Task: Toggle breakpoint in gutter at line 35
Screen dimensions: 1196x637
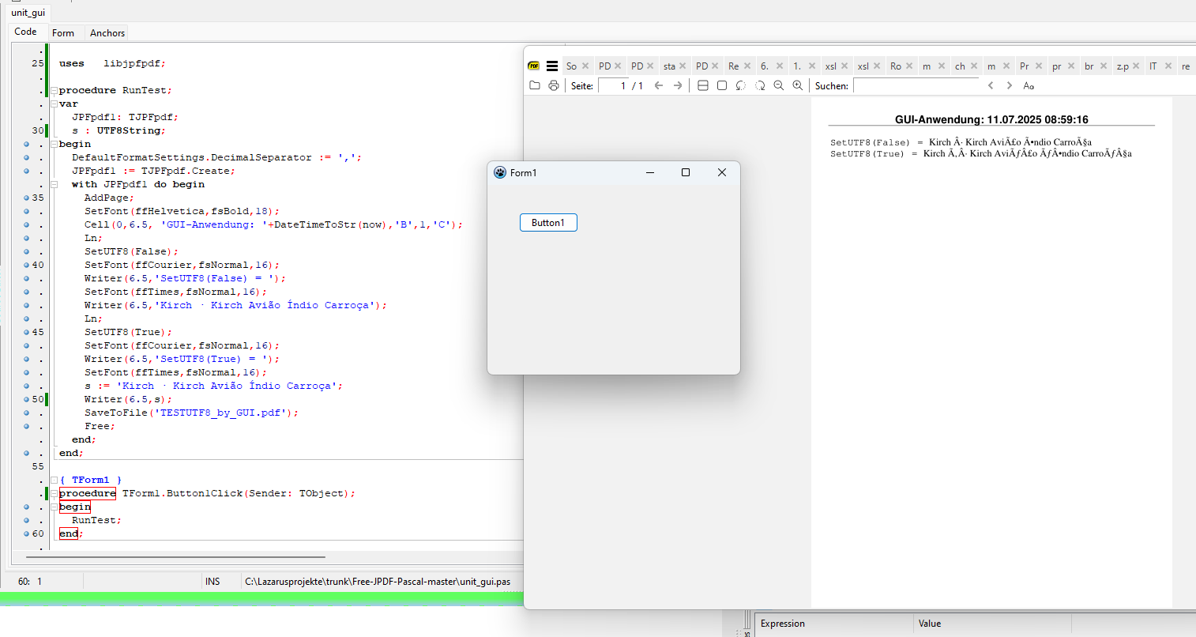Action: click(x=26, y=198)
